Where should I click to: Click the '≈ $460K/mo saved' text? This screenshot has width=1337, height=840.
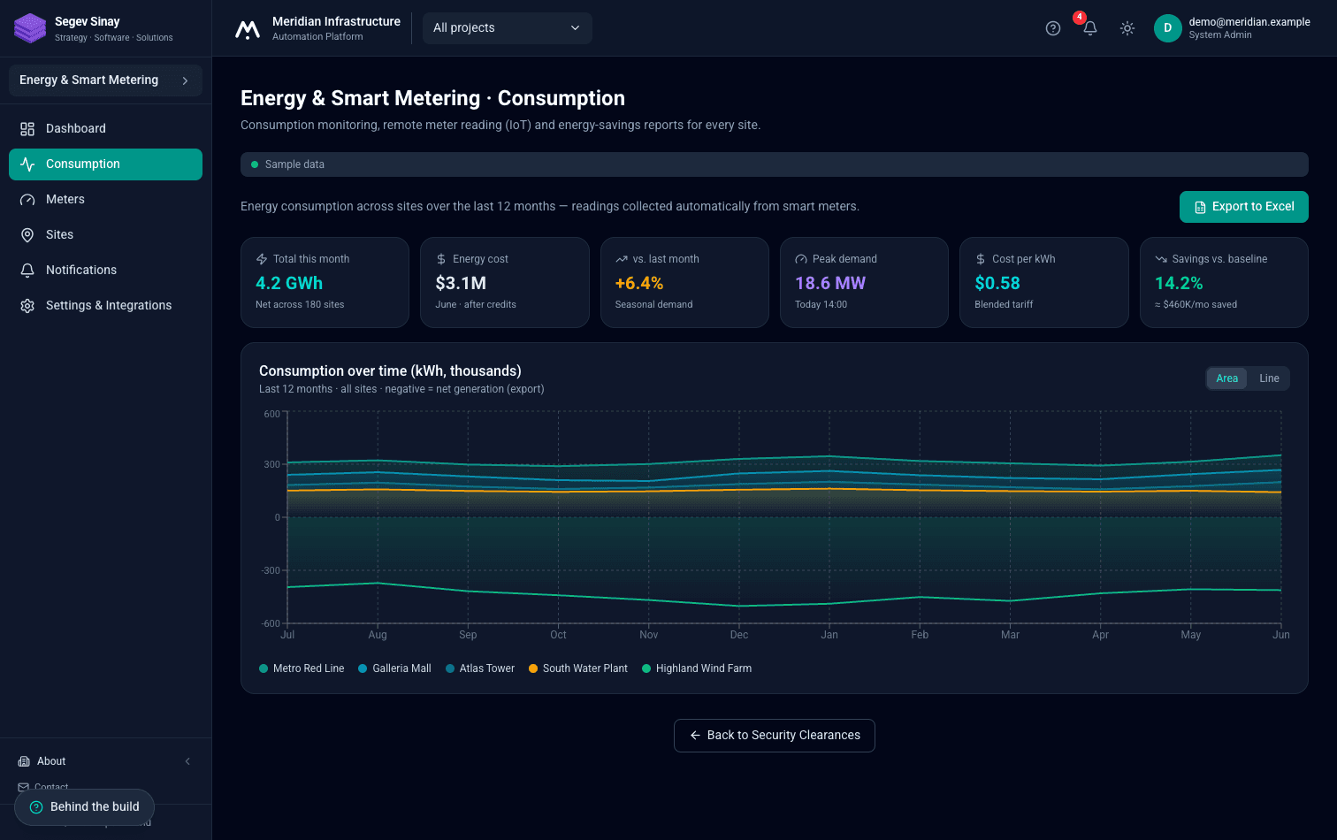1196,305
